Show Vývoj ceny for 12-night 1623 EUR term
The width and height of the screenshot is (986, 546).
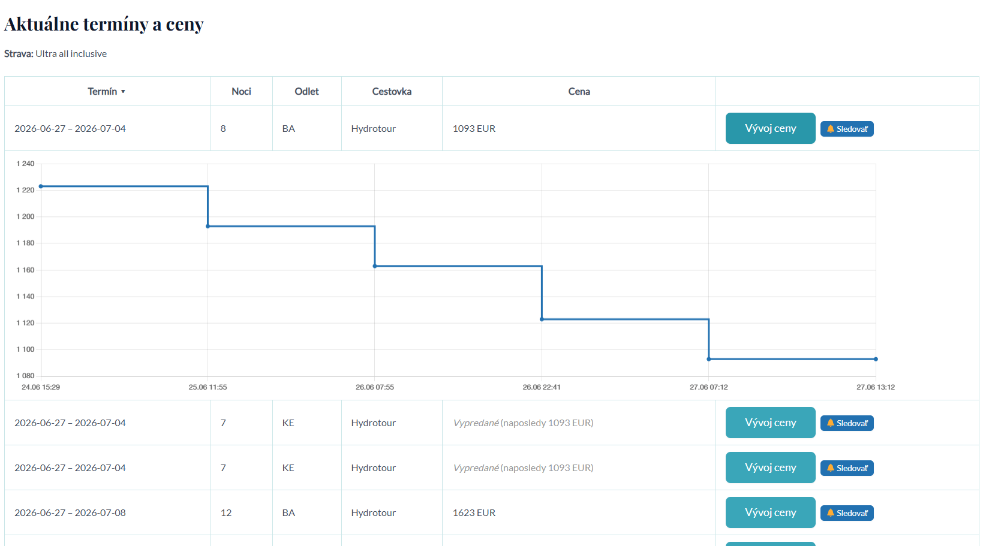pyautogui.click(x=770, y=512)
